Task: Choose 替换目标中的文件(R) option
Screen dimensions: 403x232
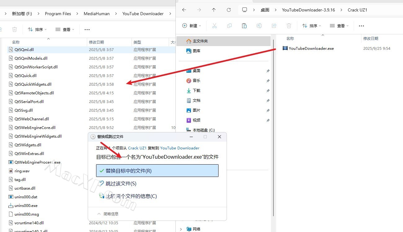Action: (157, 171)
